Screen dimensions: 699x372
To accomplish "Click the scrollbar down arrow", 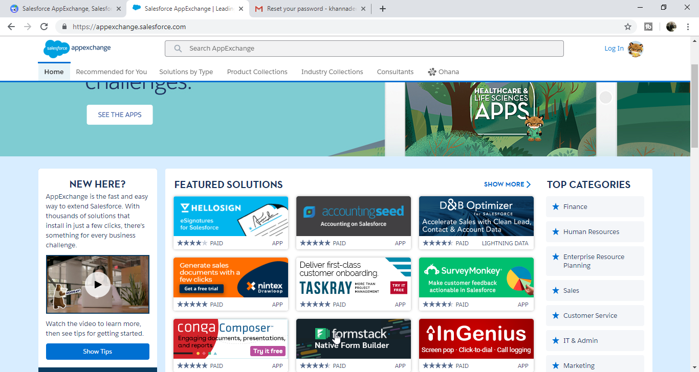I will pyautogui.click(x=694, y=368).
